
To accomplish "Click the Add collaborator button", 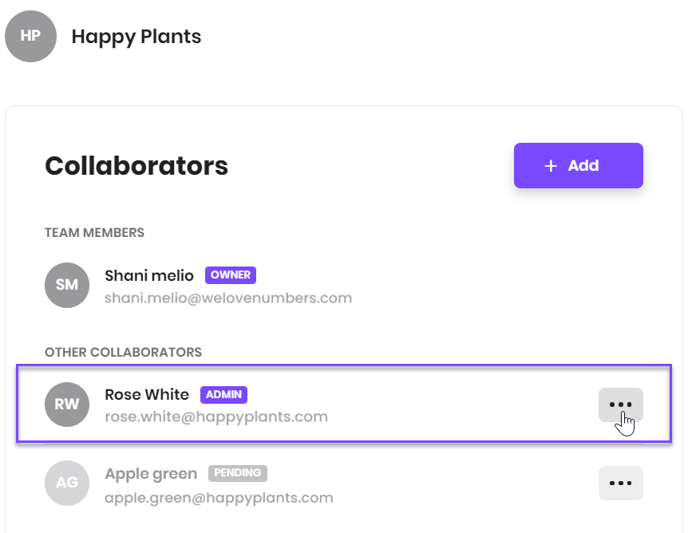I will [579, 165].
